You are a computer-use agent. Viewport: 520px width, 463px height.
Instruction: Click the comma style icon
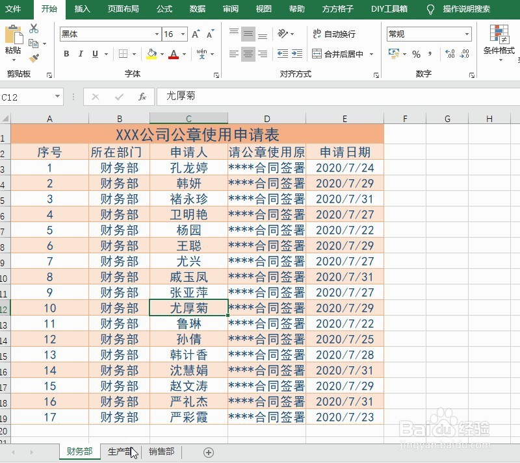point(430,53)
